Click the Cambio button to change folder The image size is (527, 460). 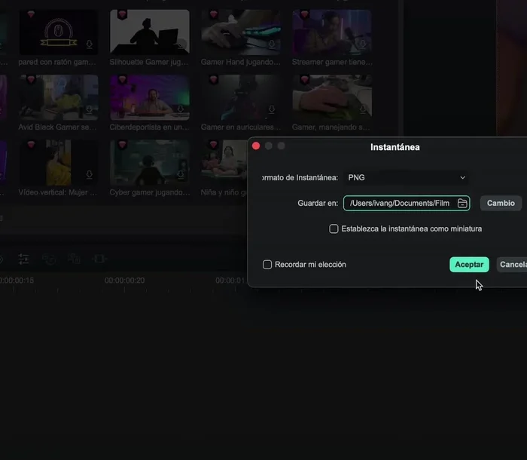(x=501, y=203)
